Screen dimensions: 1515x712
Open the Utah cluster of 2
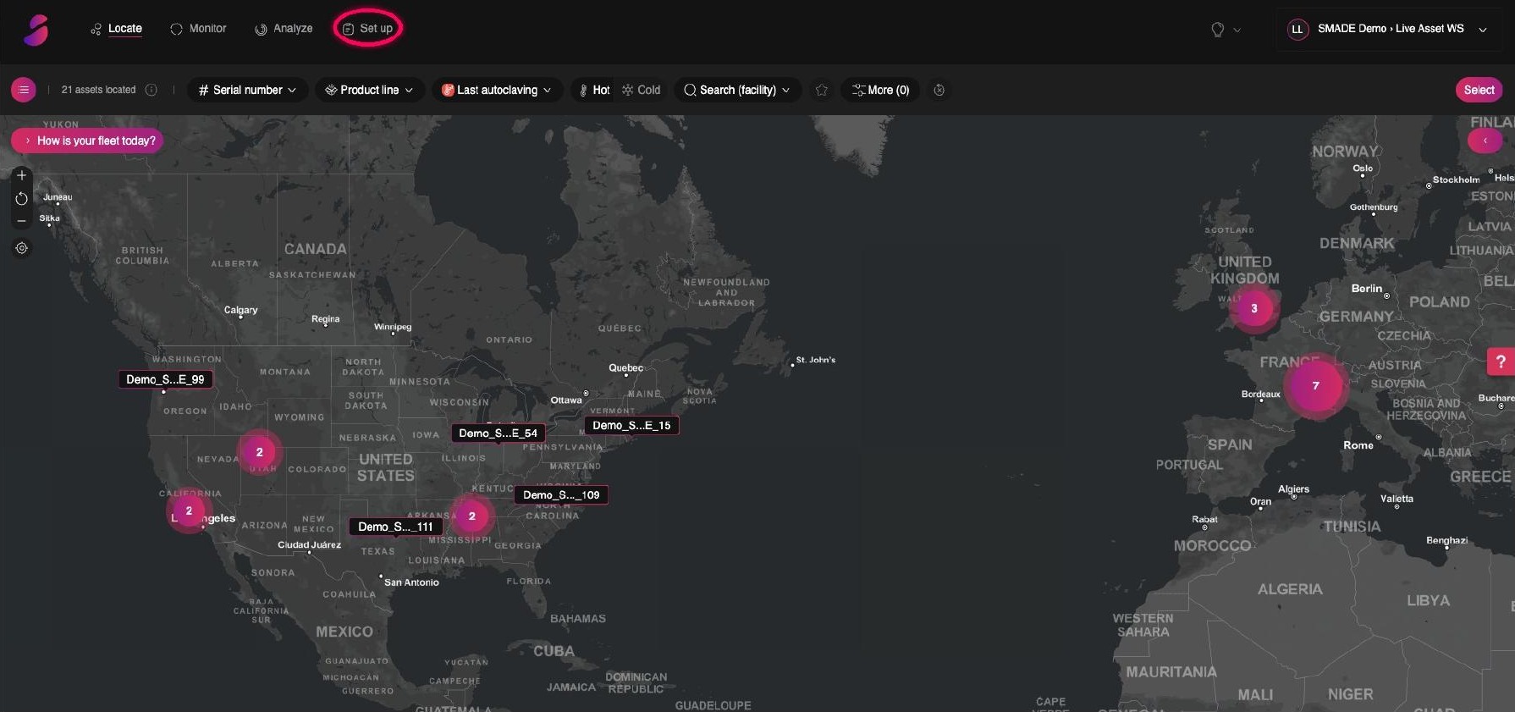coord(260,452)
